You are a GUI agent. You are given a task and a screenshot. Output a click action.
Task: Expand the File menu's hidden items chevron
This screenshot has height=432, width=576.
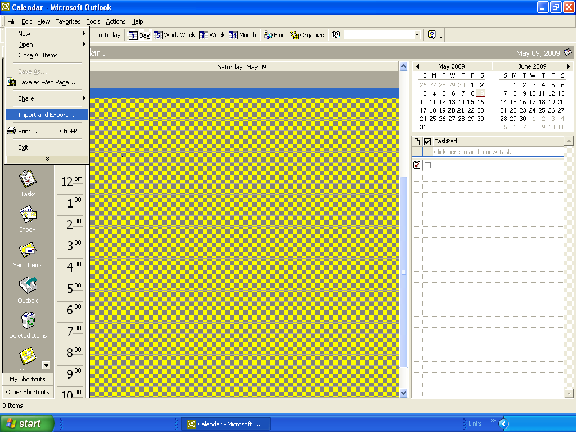(47, 159)
